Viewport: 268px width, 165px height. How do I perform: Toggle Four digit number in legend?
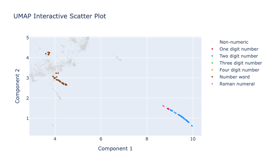239,70
